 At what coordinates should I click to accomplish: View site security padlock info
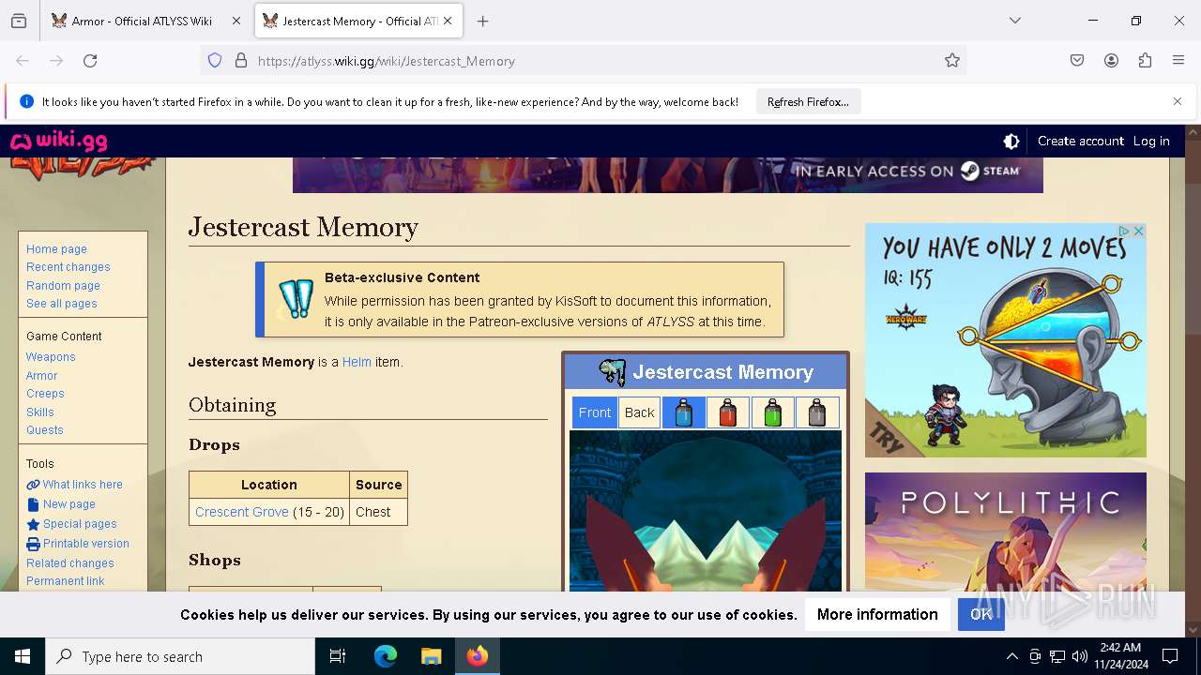[241, 61]
